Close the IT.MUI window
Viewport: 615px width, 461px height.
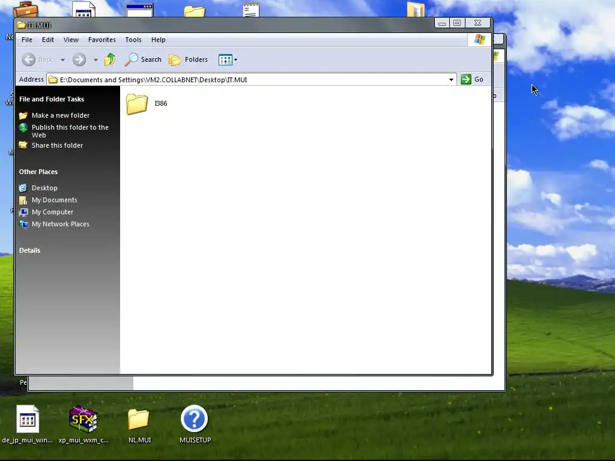[x=477, y=23]
